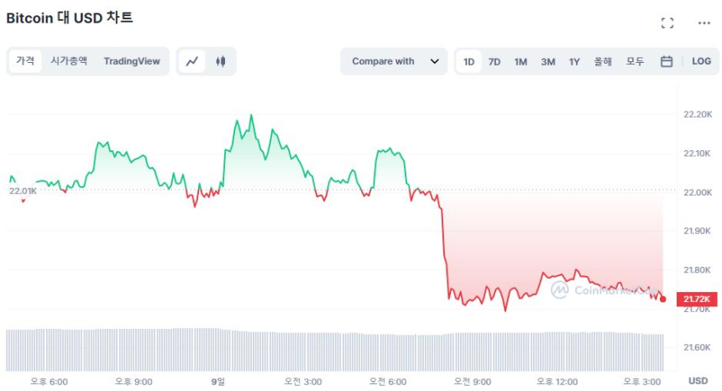Toggle the LOG scale

[x=701, y=61]
